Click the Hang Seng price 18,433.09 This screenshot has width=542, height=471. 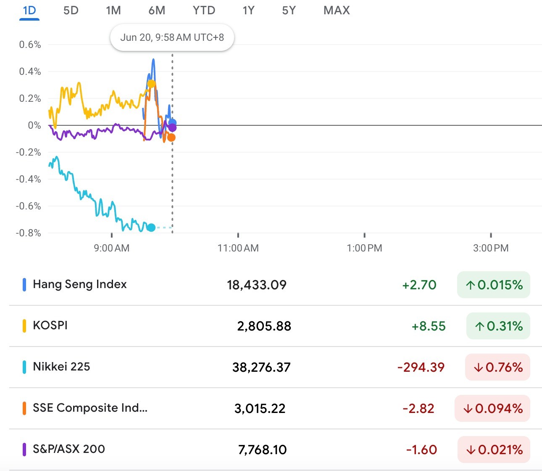pyautogui.click(x=257, y=285)
